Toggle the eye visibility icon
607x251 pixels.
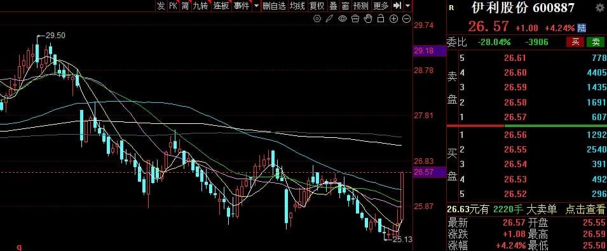point(342,18)
